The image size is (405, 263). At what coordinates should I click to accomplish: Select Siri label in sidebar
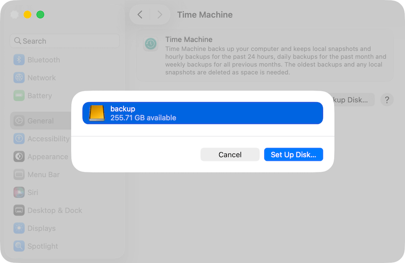(x=33, y=192)
